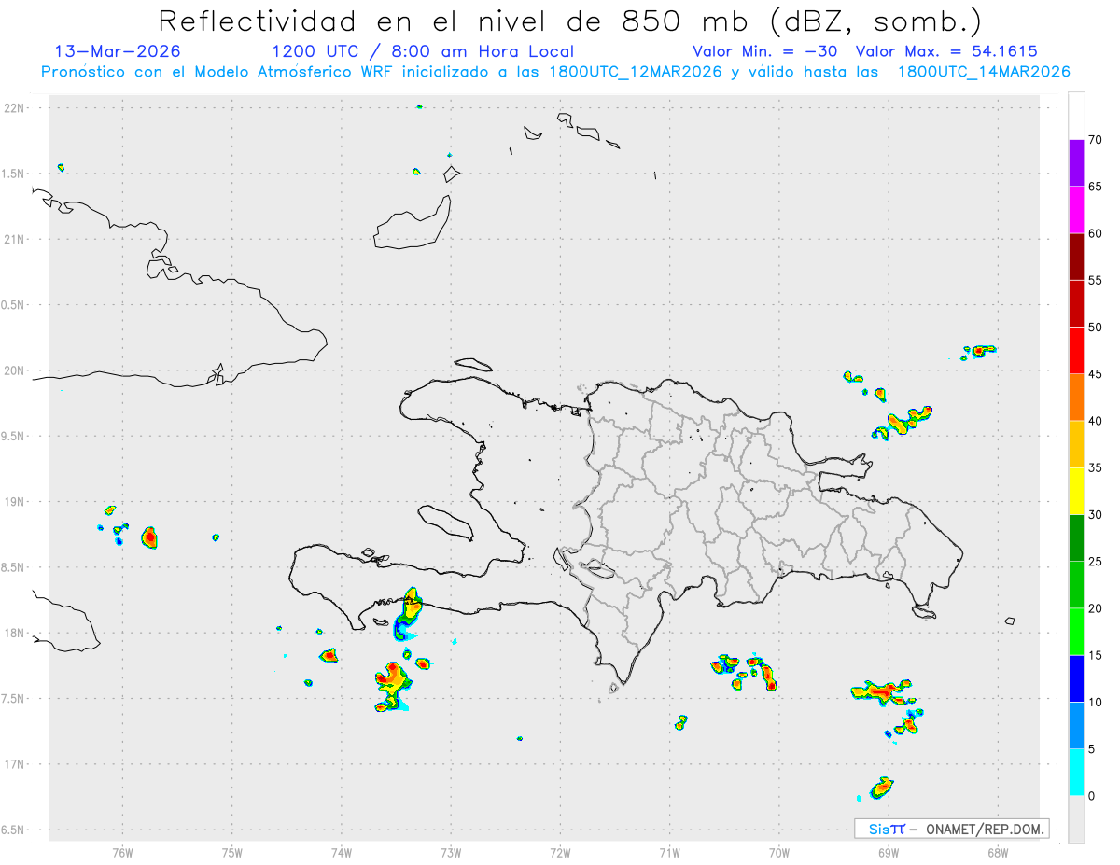Click the magenta 60–65 dBZ colorbar segment

pyautogui.click(x=1076, y=210)
